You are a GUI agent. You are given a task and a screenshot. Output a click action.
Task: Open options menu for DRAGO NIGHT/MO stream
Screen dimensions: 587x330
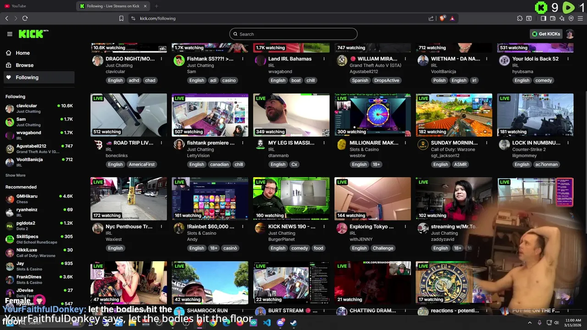(161, 59)
